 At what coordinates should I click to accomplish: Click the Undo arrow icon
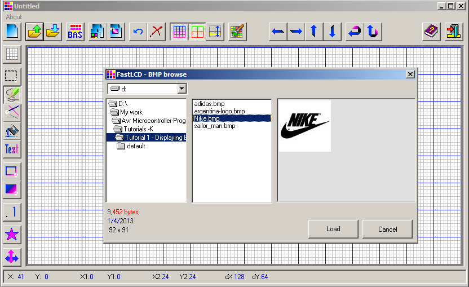click(x=138, y=32)
